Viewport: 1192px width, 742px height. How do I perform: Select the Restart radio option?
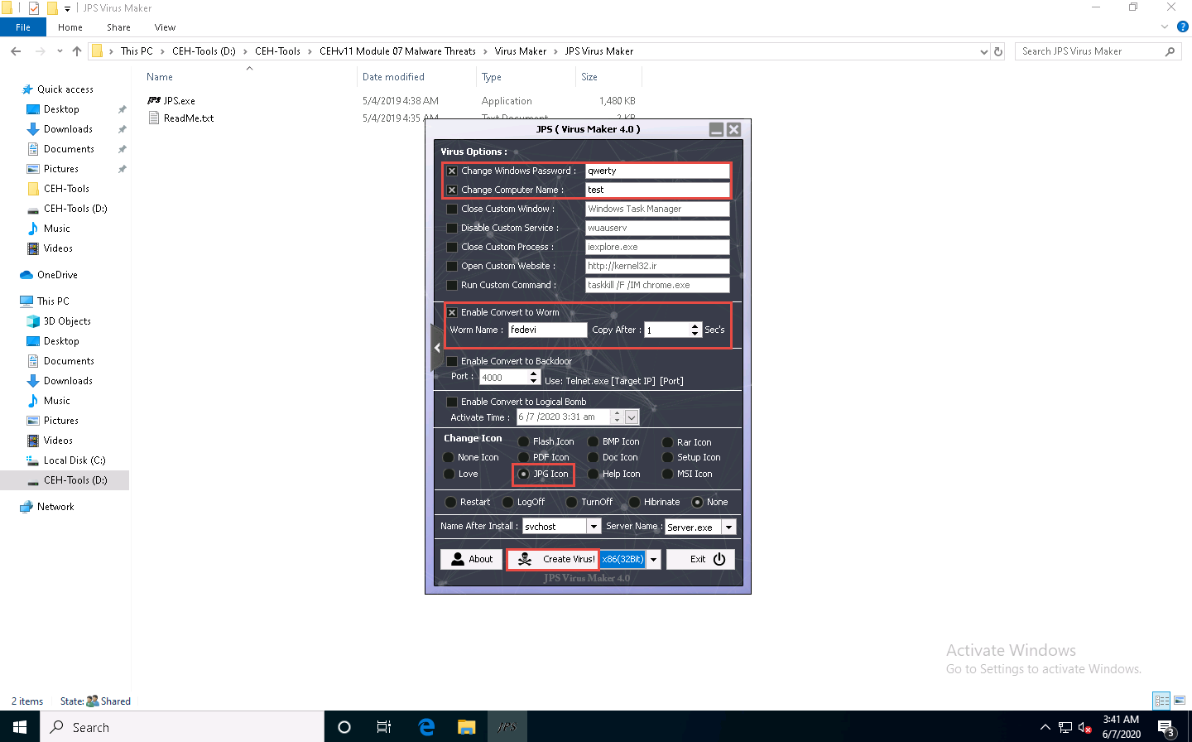(450, 502)
